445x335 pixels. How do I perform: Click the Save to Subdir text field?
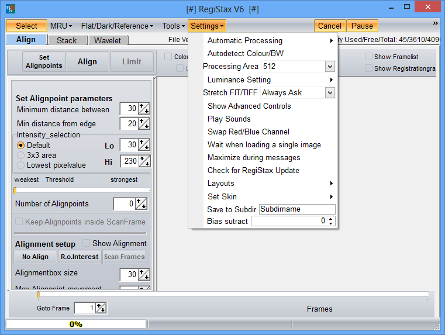(x=297, y=209)
